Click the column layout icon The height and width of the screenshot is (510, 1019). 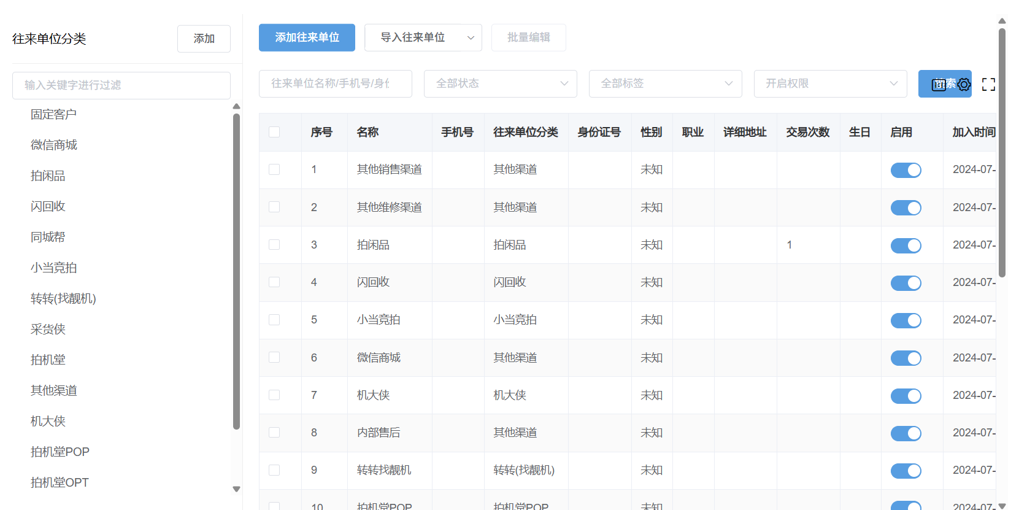(x=939, y=85)
